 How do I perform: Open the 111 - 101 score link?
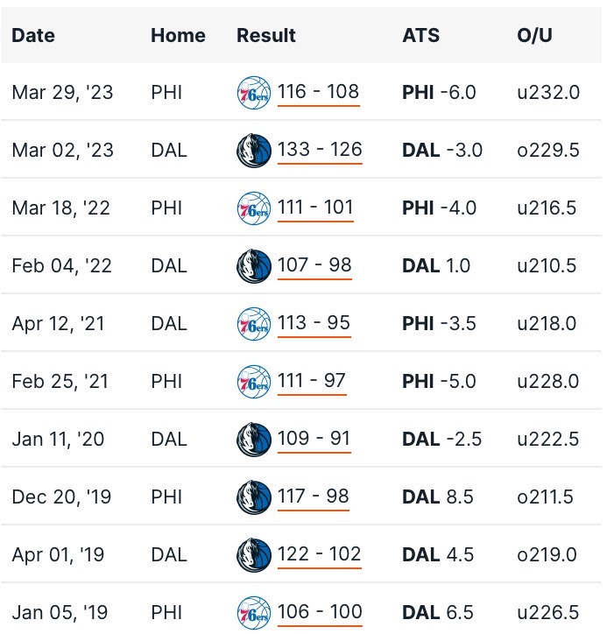coord(315,208)
